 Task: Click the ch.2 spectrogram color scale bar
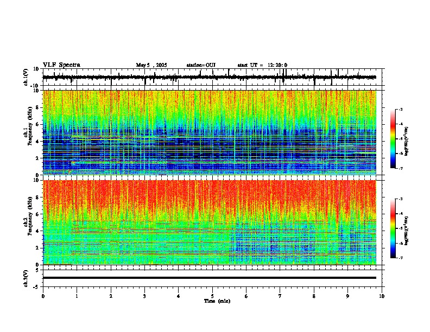(393, 228)
